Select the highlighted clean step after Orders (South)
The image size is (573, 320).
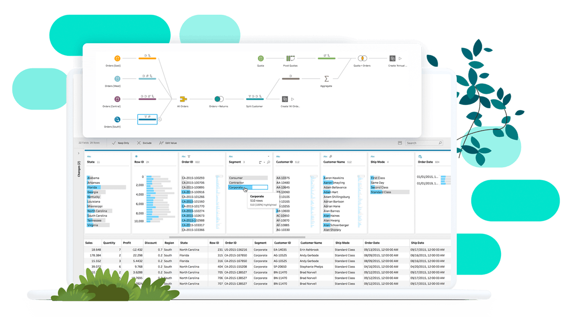[x=147, y=119]
